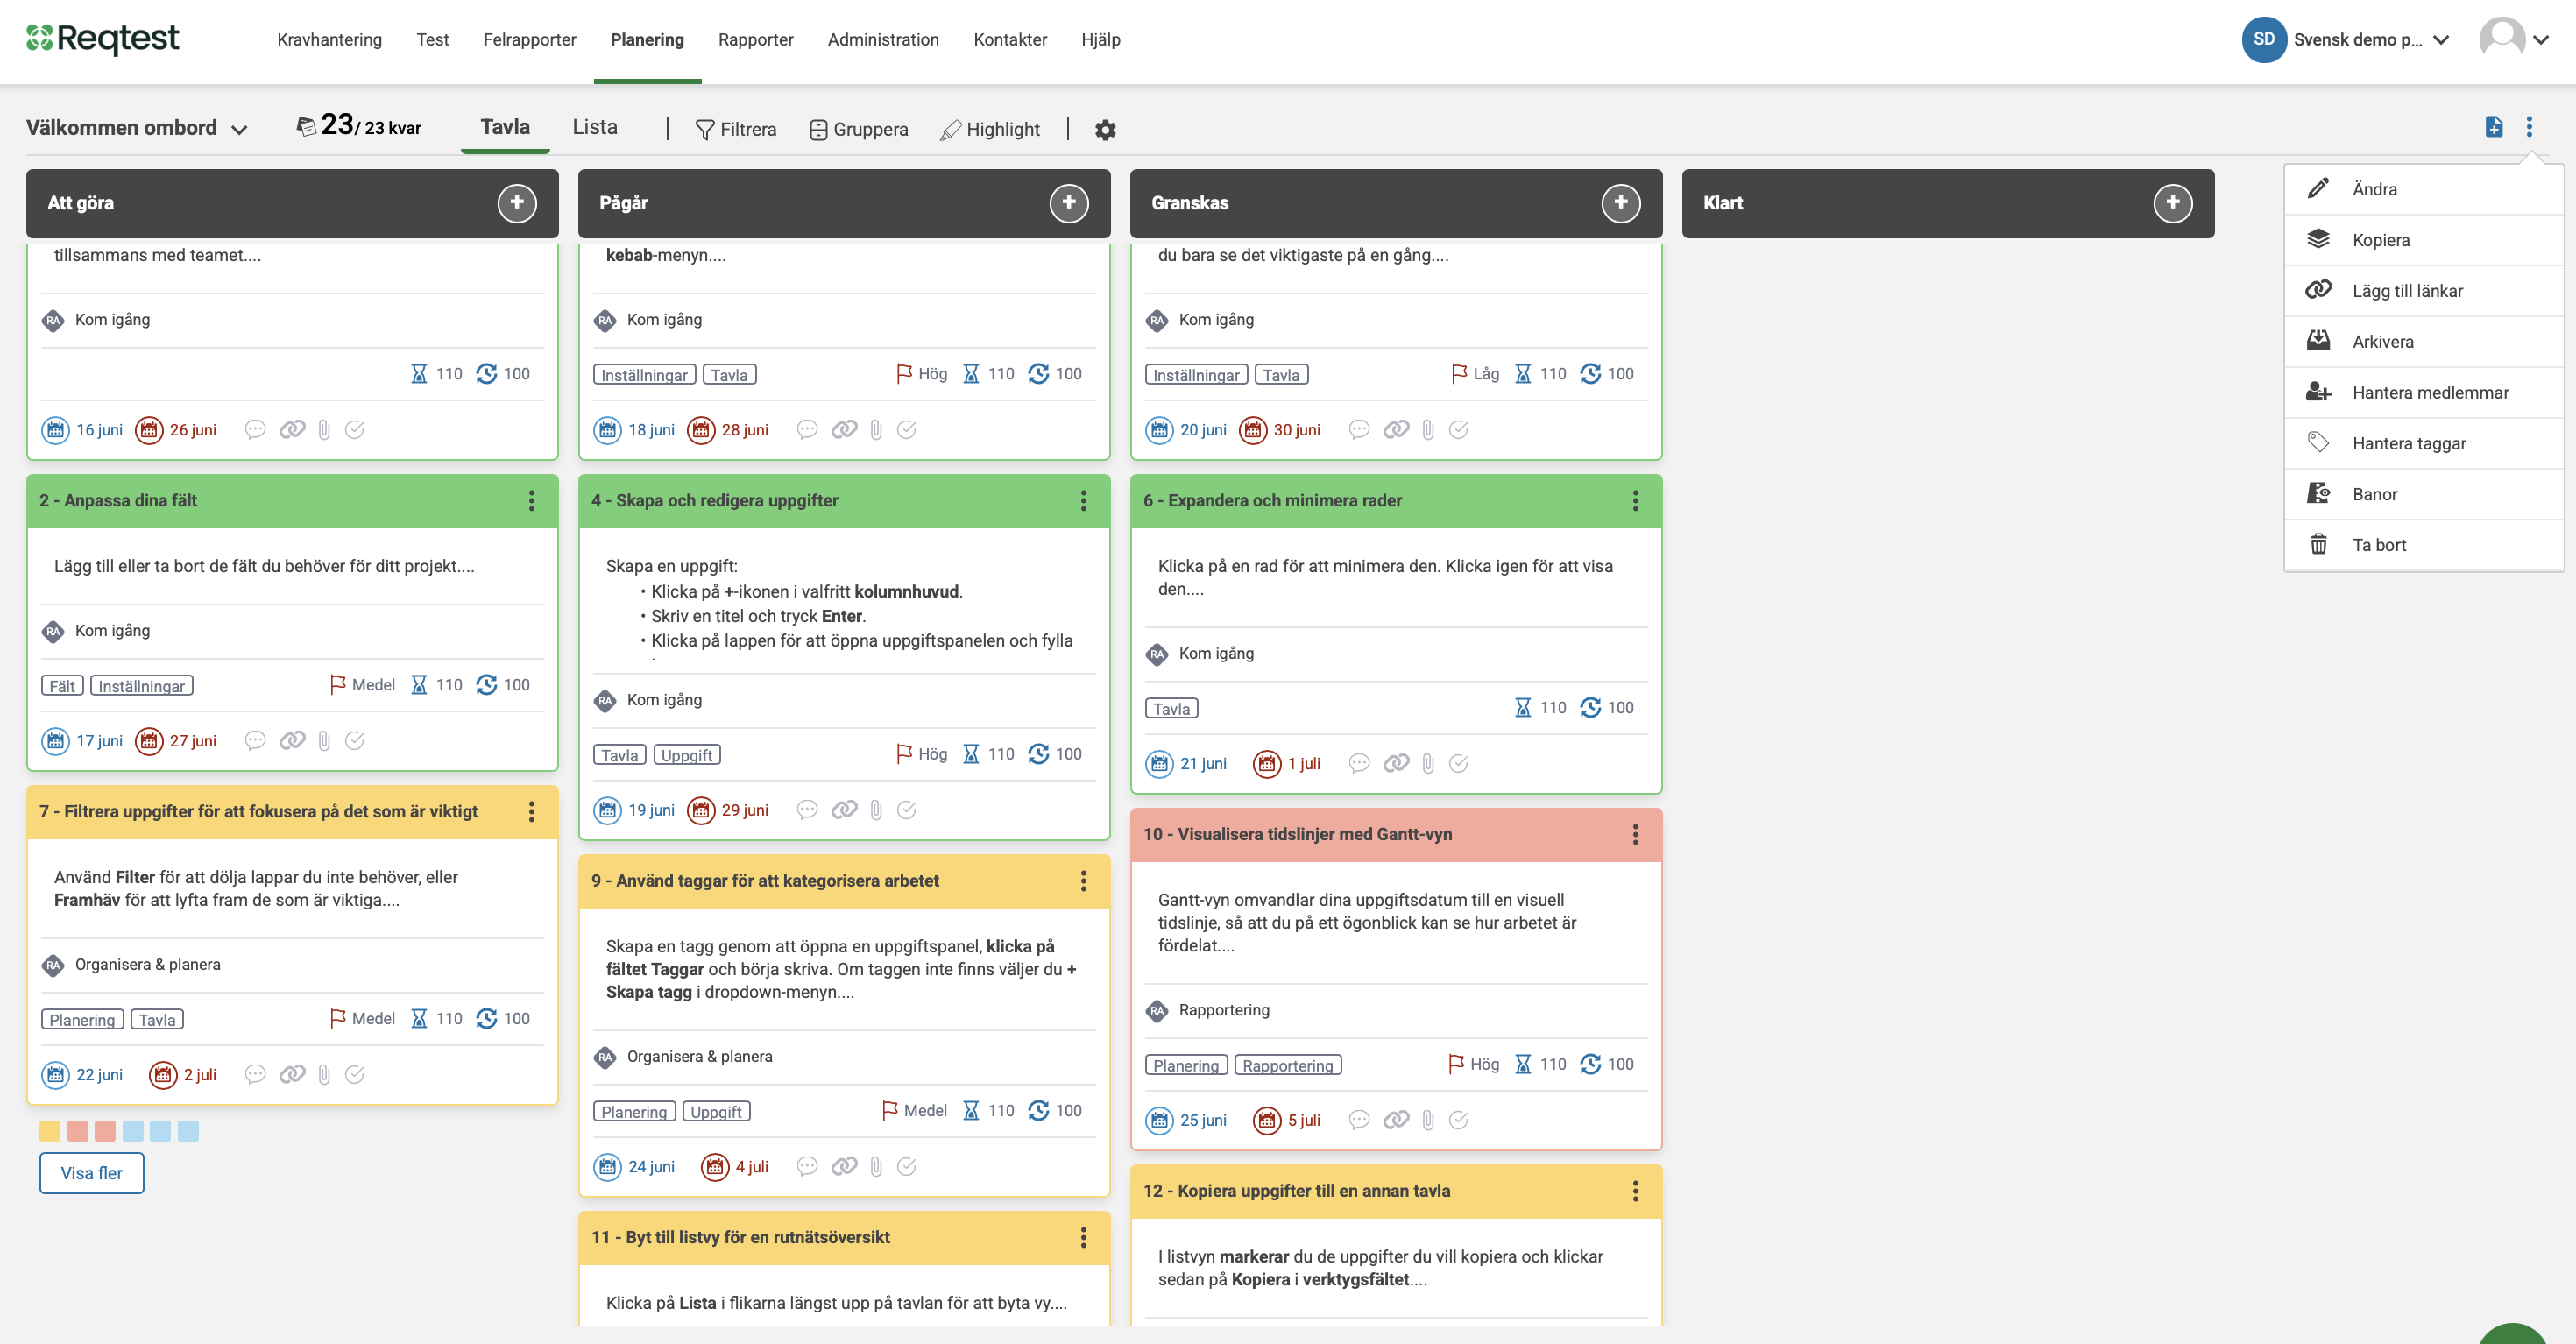Open the Kravhantering menu

pos(329,40)
